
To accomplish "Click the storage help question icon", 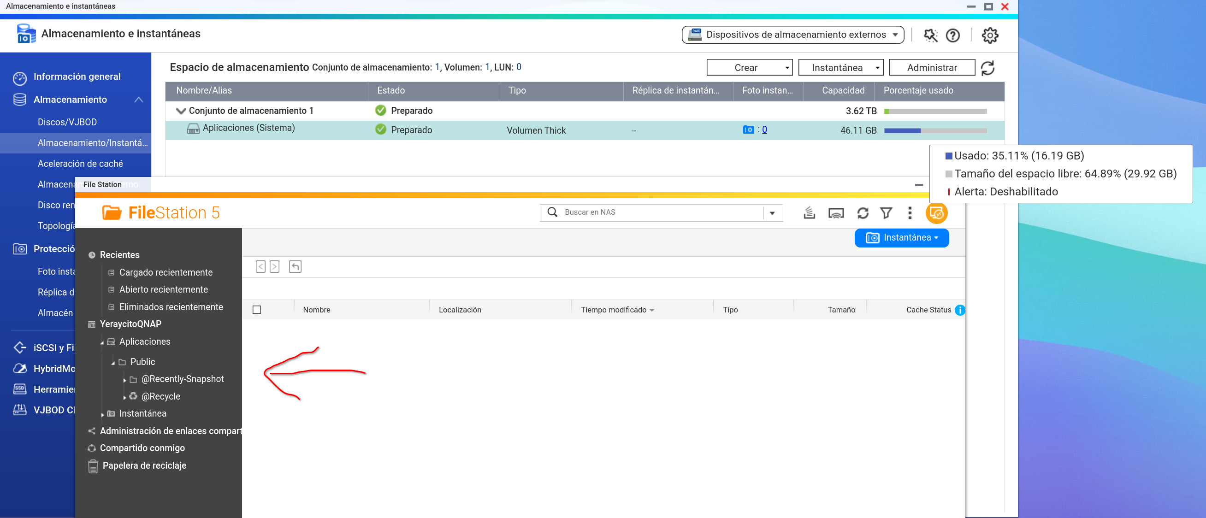I will [953, 35].
